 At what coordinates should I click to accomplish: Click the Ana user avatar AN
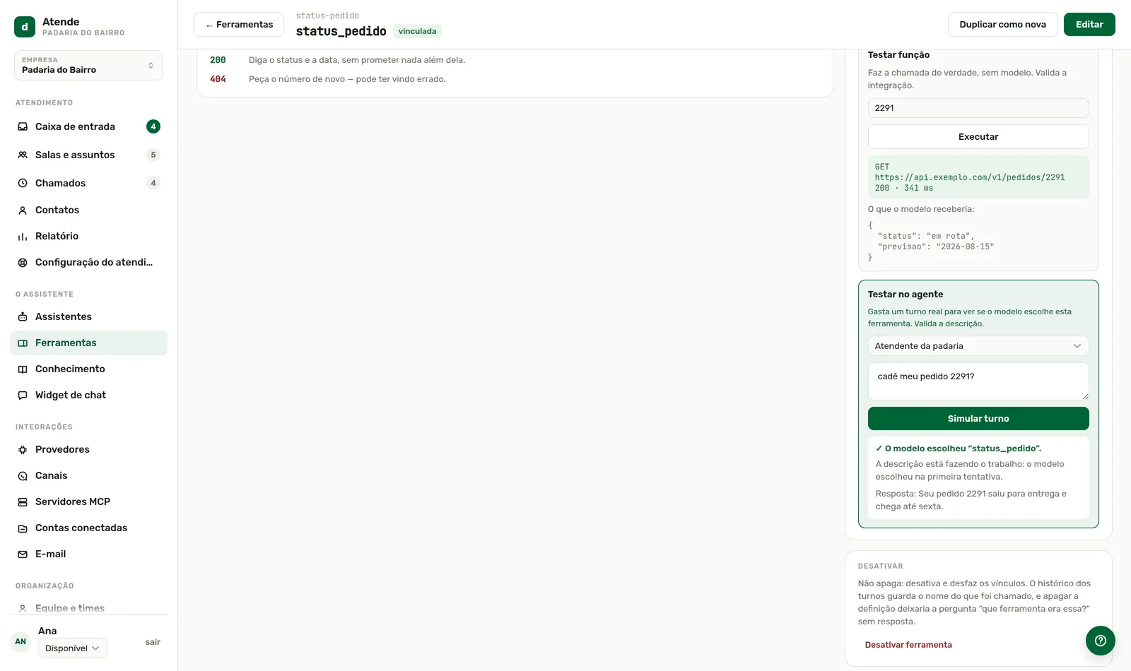[20, 641]
